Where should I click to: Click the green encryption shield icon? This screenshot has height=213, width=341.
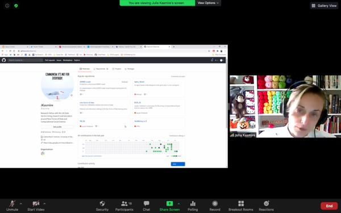tap(16, 6)
